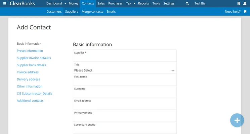Click the First name input field
Image resolution: width=250 pixels, height=134 pixels.
tap(125, 80)
